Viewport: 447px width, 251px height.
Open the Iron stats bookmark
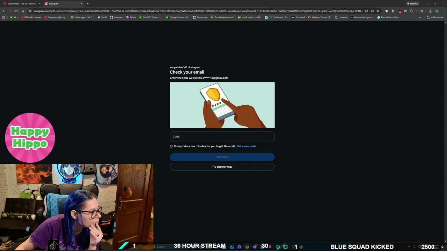116,17
